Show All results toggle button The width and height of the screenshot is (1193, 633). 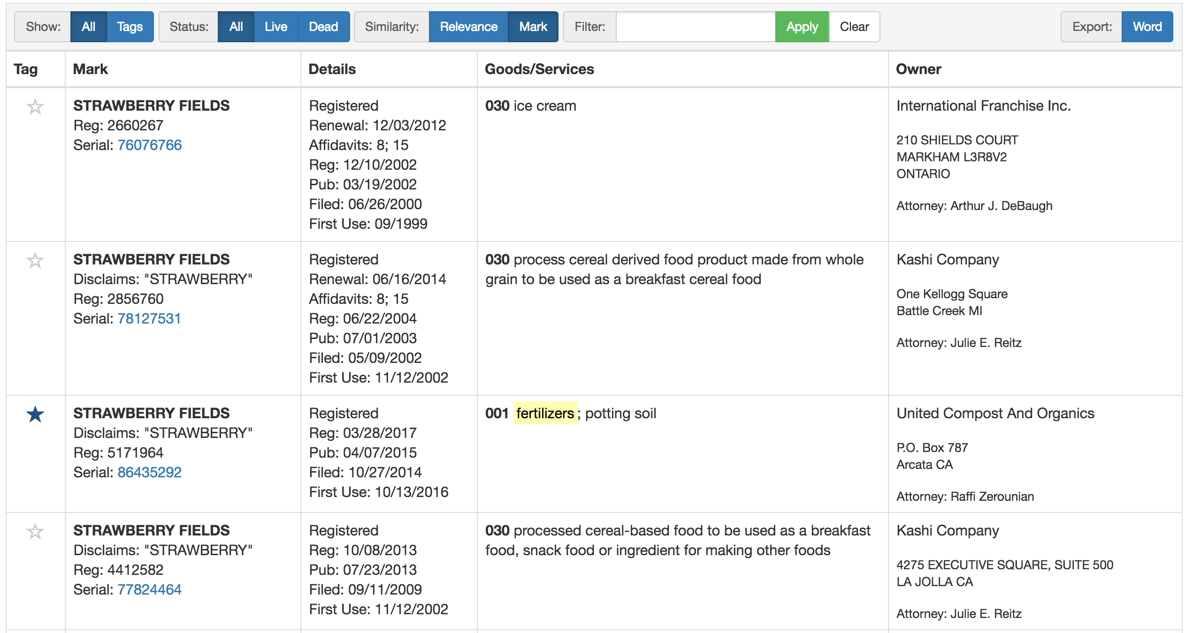[88, 27]
